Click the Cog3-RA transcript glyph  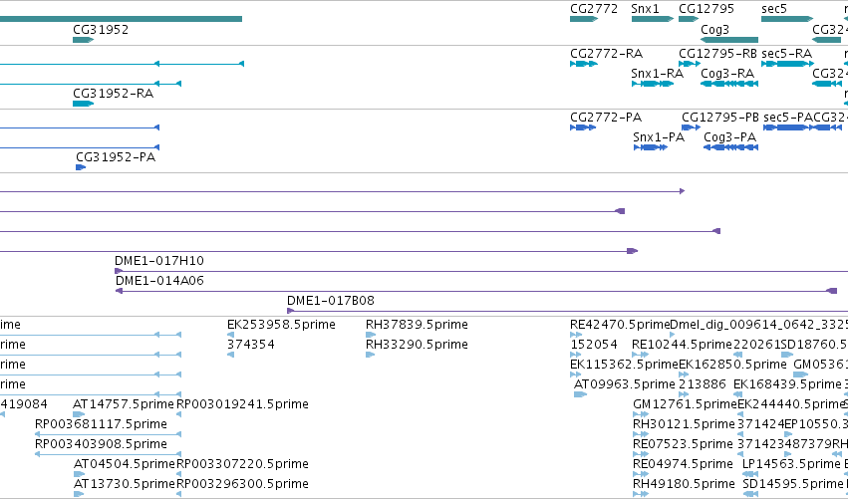729,84
